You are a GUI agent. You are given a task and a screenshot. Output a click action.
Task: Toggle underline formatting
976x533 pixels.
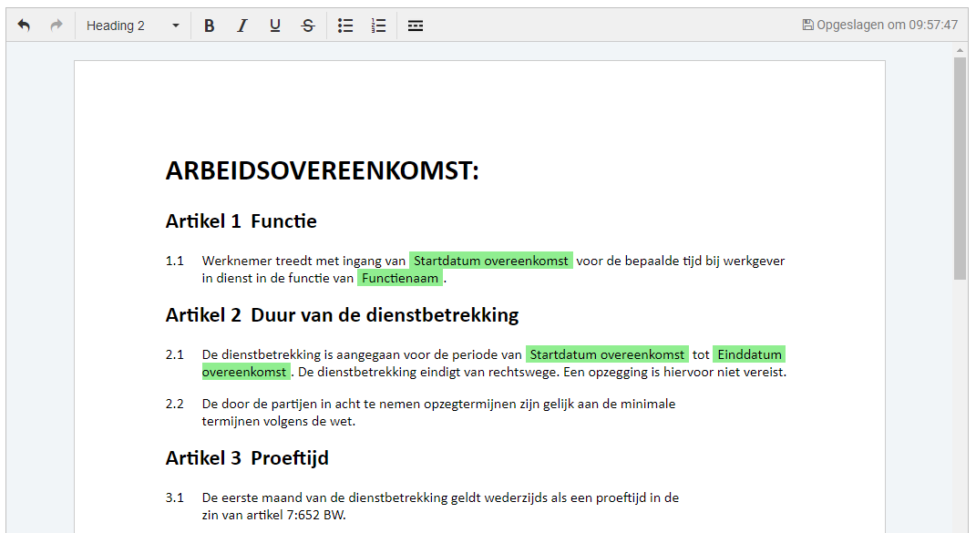tap(274, 26)
